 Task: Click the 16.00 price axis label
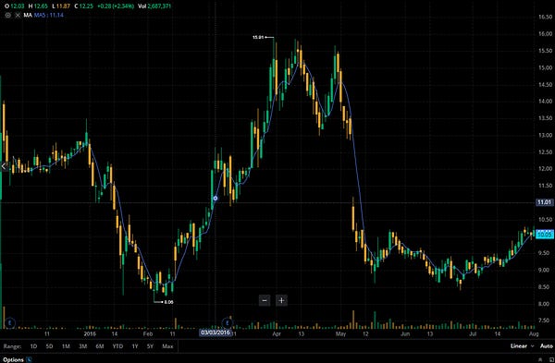tap(545, 33)
